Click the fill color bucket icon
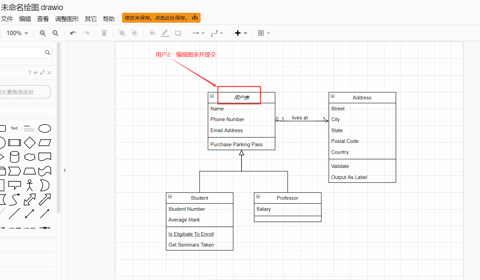Screen dimensions: 480x280 (x=153, y=33)
